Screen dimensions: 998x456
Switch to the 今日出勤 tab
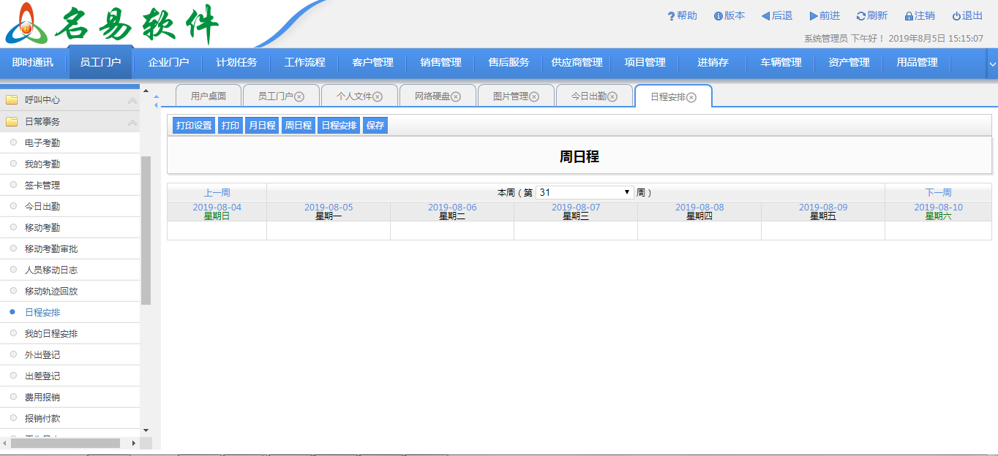589,95
